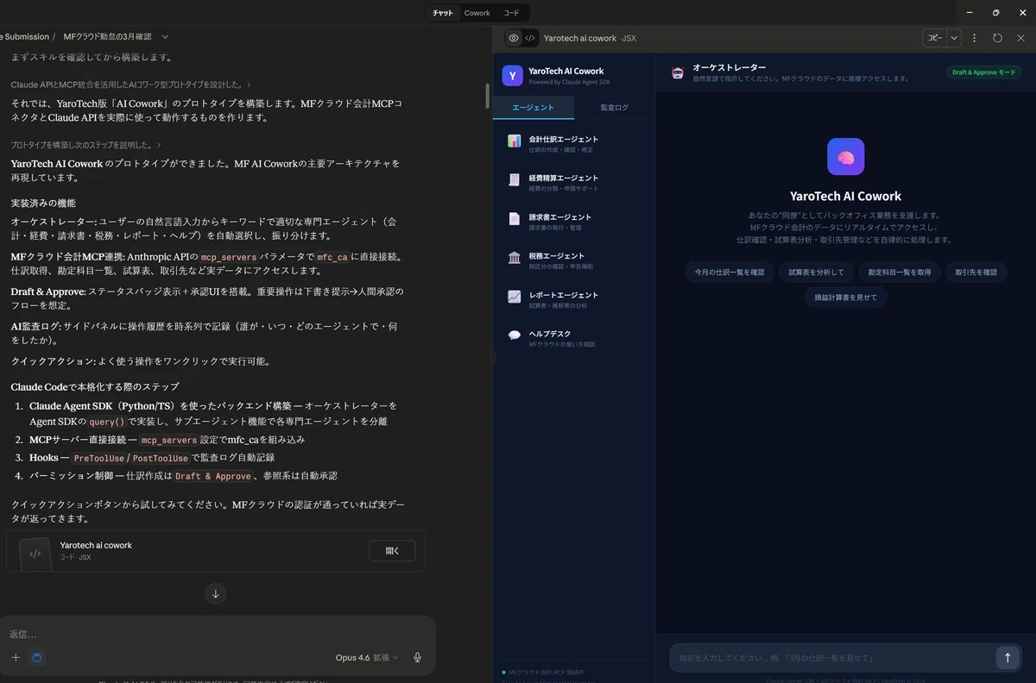Click the 返信 message input field
Screen dimensions: 1036x683
pyautogui.click(x=216, y=634)
